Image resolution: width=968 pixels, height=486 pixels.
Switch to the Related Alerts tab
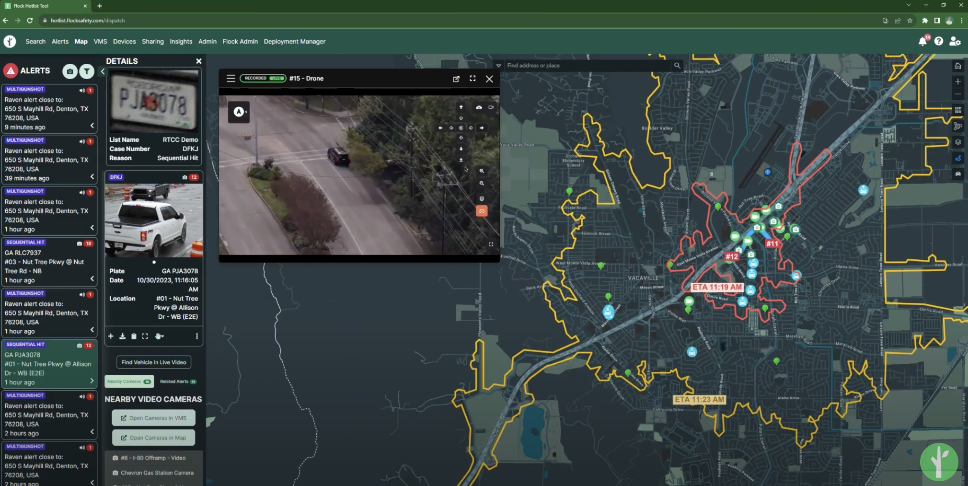point(178,382)
